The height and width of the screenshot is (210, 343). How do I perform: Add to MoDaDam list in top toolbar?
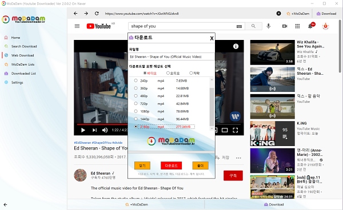click(298, 14)
